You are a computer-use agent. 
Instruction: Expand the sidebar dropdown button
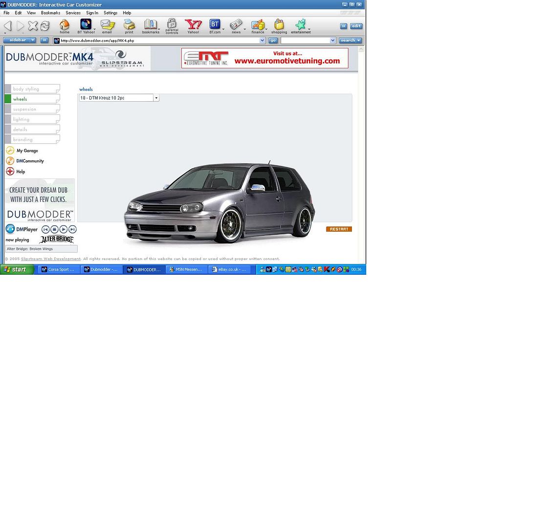(x=33, y=41)
